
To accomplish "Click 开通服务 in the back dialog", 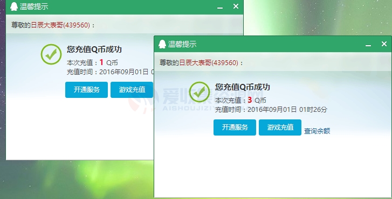I will [86, 90].
